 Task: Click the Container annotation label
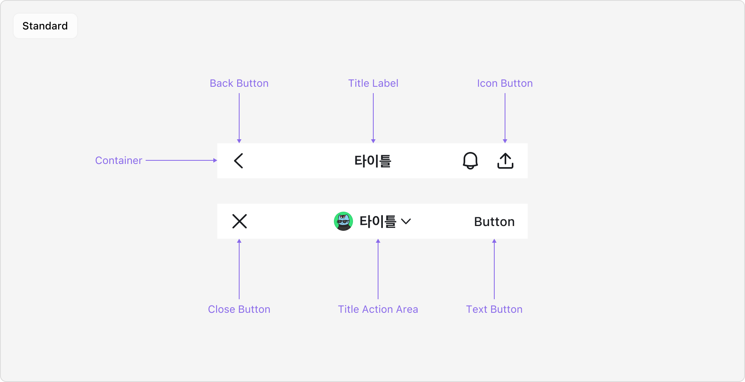point(118,160)
